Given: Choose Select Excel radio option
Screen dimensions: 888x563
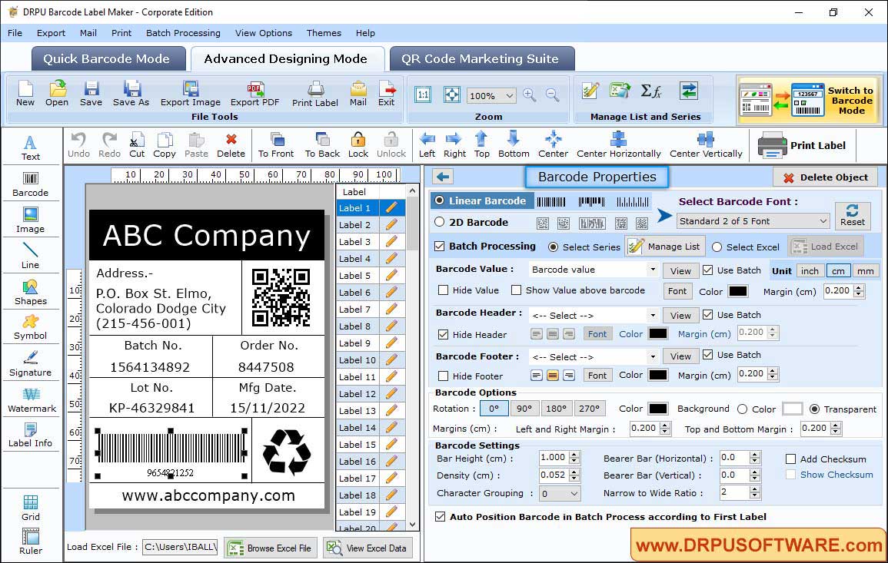Looking at the screenshot, I should tap(717, 247).
